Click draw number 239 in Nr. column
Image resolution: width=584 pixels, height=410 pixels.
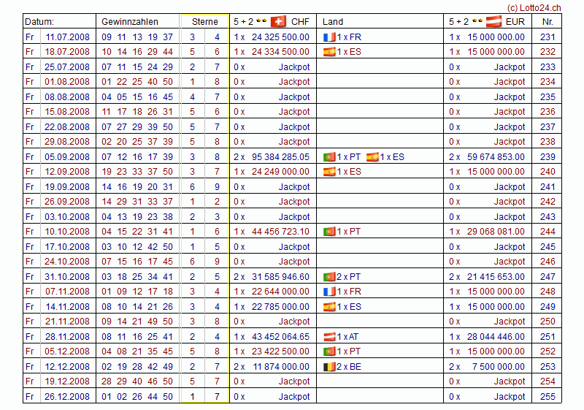point(547,156)
